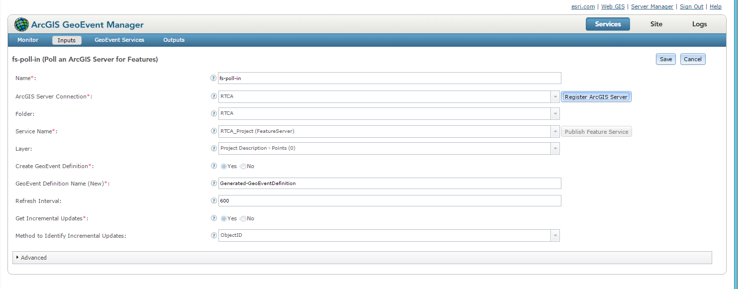Choose Yes for Get Incremental Updates
This screenshot has height=289, width=751.
pos(224,218)
